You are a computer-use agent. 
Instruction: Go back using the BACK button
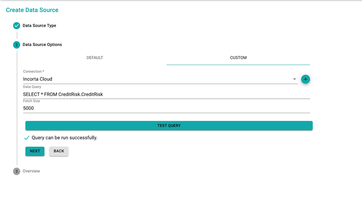[59, 151]
